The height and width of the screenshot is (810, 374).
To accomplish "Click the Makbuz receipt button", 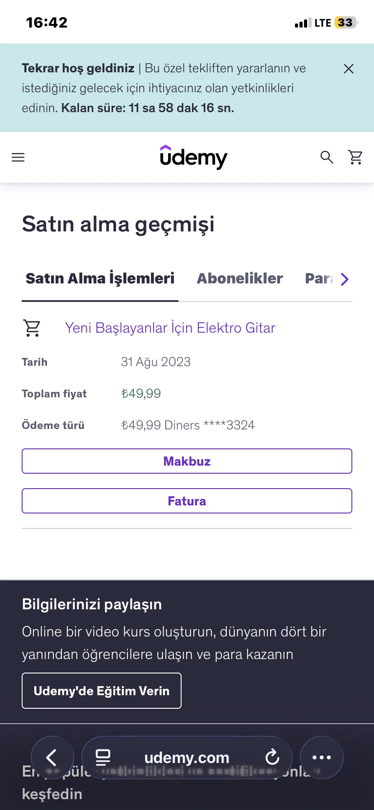I will click(x=187, y=461).
